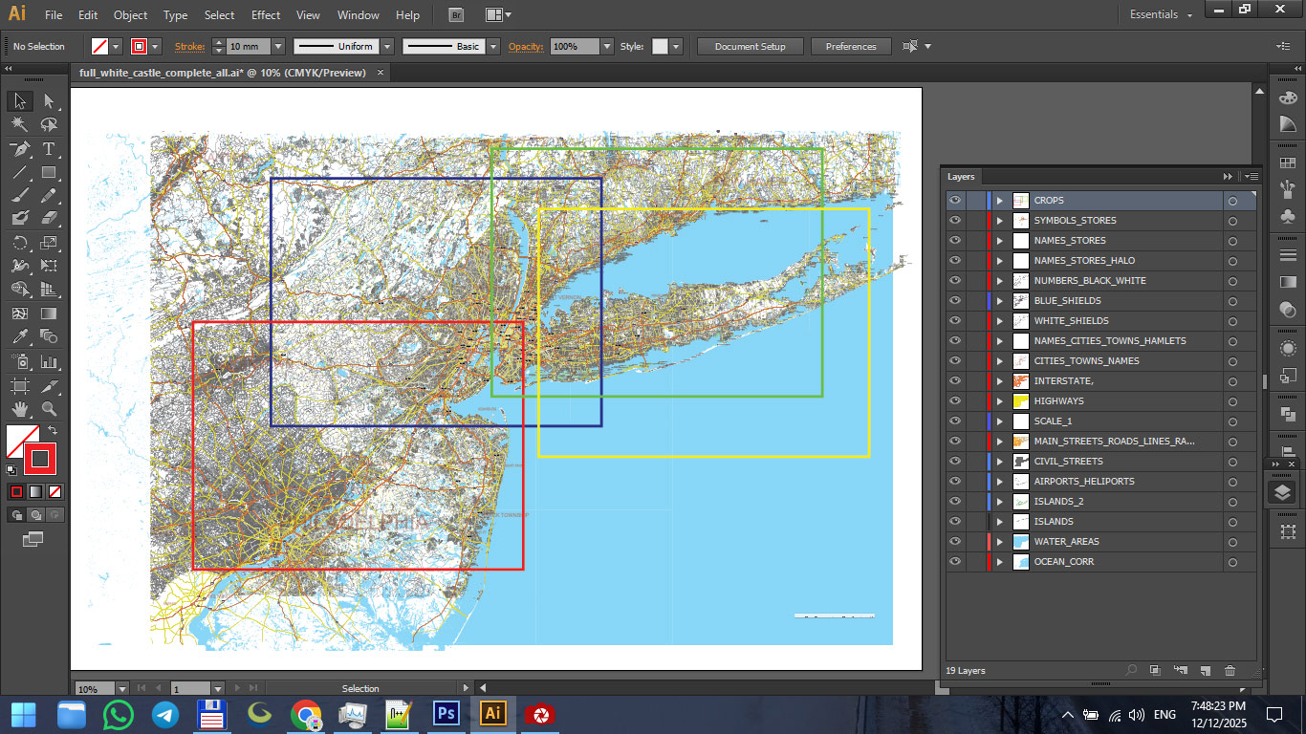Screen dimensions: 1306x734
Task: Select the Pen tool
Action: 19,149
